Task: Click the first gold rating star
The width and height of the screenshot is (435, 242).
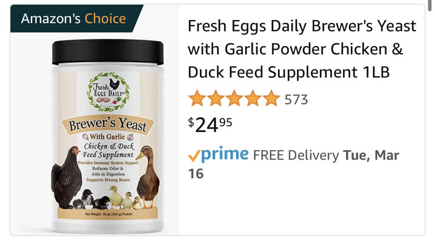Action: click(x=197, y=98)
